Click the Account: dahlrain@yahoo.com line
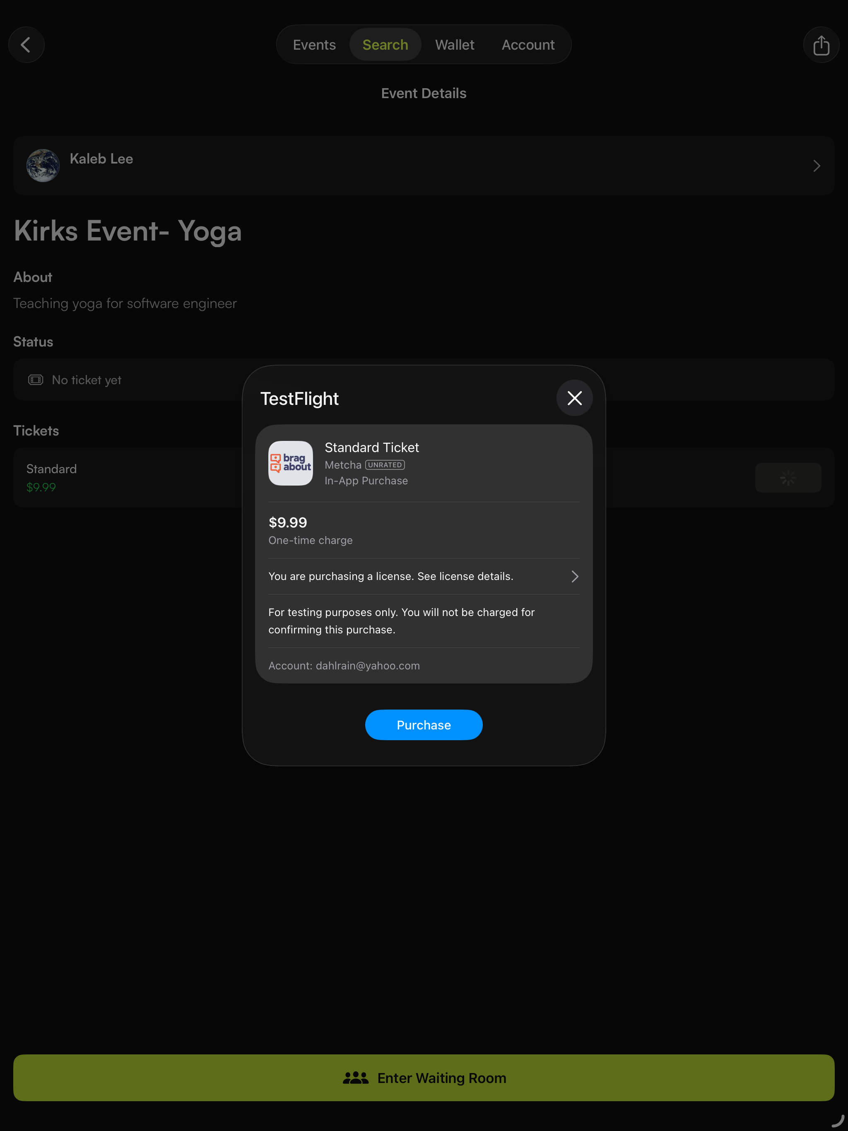848x1131 pixels. click(x=344, y=666)
